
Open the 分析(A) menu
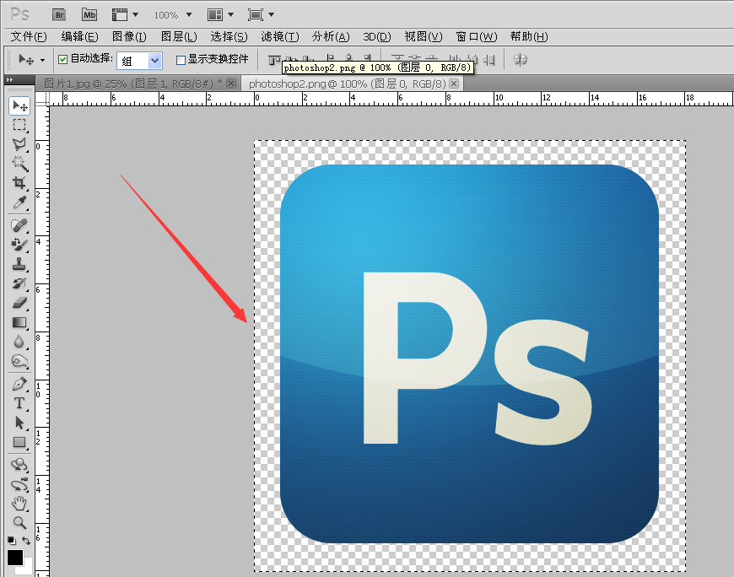point(331,36)
